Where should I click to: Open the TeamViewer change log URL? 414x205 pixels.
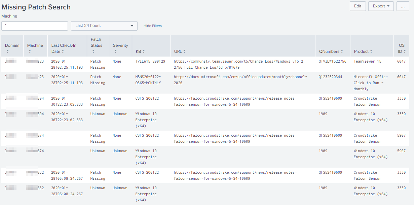239,64
